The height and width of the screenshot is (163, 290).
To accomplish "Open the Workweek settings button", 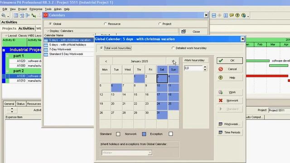I will 230,124.
